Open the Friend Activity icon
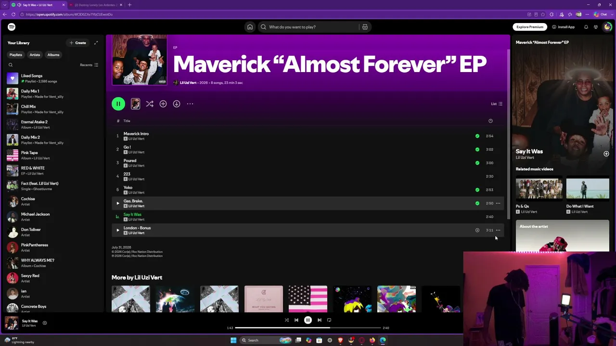The height and width of the screenshot is (346, 616). coord(595,27)
